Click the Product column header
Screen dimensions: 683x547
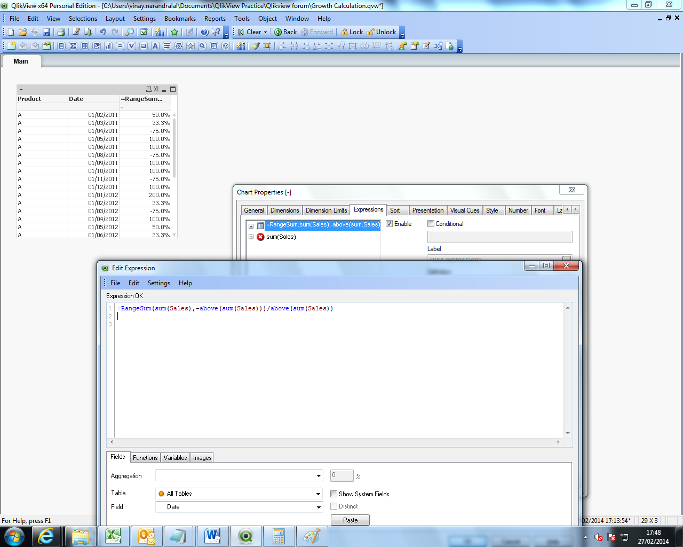42,99
